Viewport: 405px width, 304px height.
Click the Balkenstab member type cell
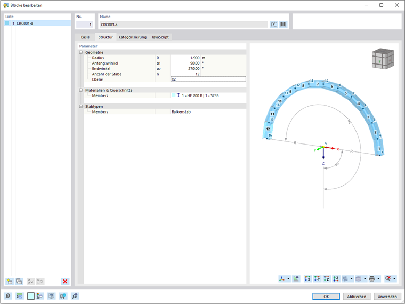208,111
